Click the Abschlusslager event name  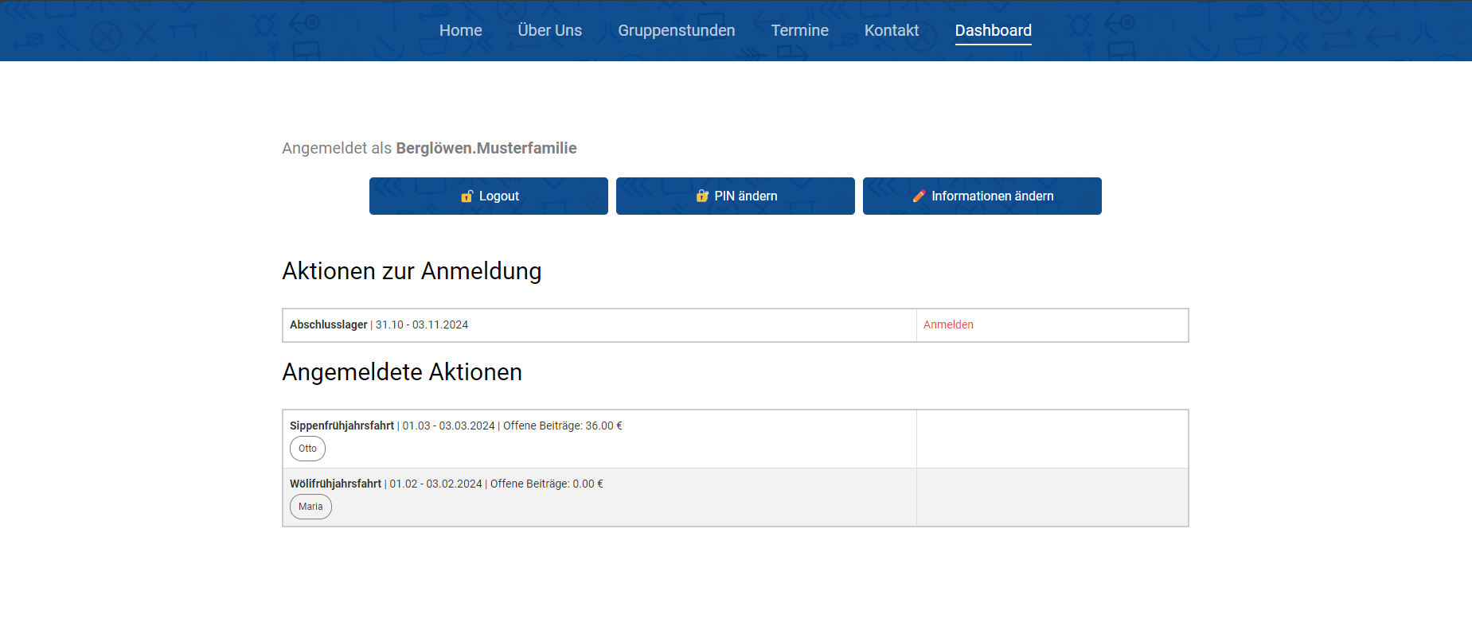coord(328,325)
